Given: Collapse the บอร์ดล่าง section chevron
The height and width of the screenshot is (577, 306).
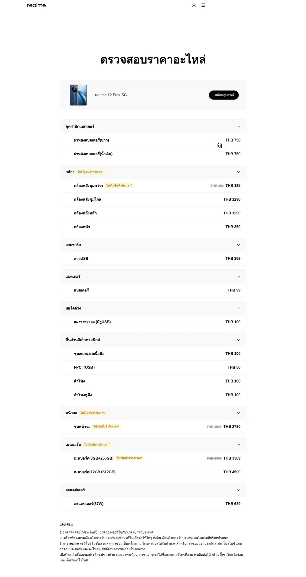Looking at the screenshot, I should point(239,309).
